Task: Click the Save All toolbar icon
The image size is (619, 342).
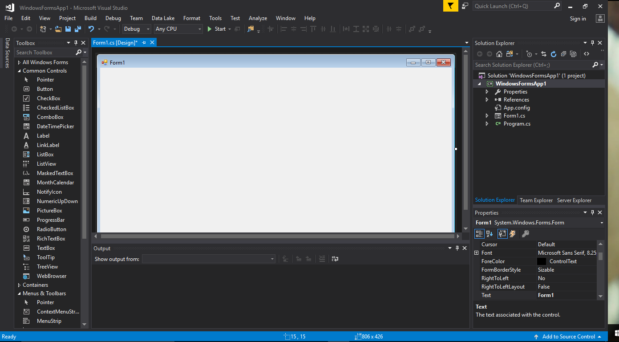Action: tap(77, 29)
